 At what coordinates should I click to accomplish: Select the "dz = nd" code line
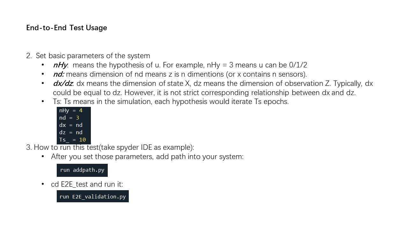[x=71, y=133]
